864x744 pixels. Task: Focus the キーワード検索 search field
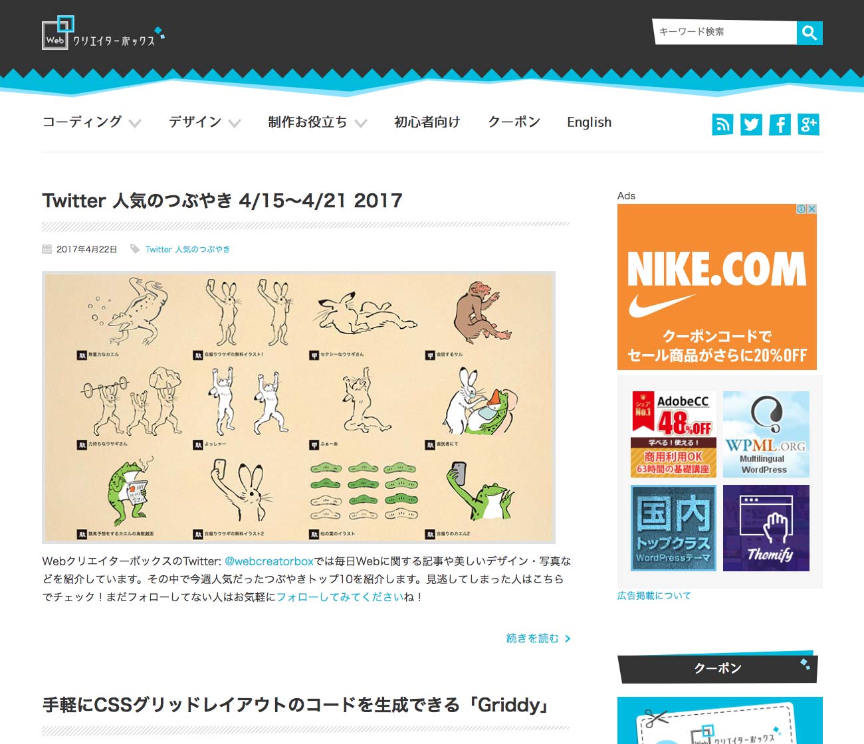[x=725, y=32]
